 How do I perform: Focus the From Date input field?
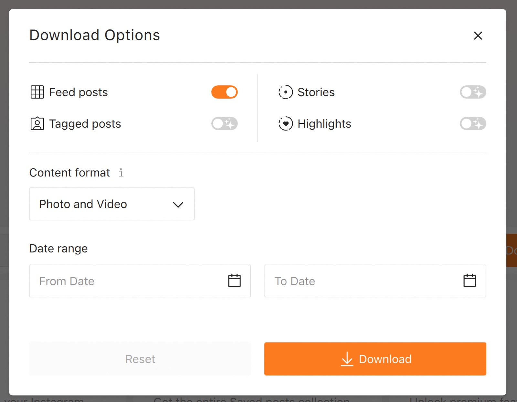click(x=126, y=281)
